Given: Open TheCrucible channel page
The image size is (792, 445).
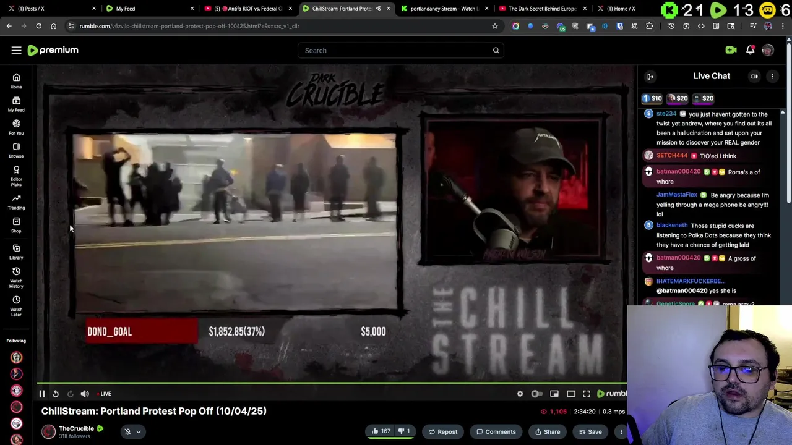Looking at the screenshot, I should (76, 428).
